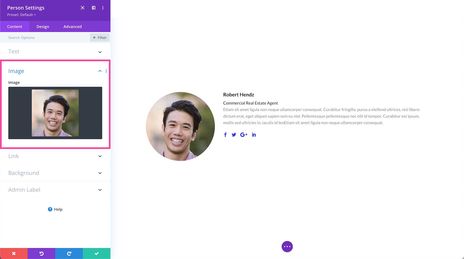Image resolution: width=464 pixels, height=259 pixels.
Task: Save settings with the green checkmark icon
Action: coord(96,253)
